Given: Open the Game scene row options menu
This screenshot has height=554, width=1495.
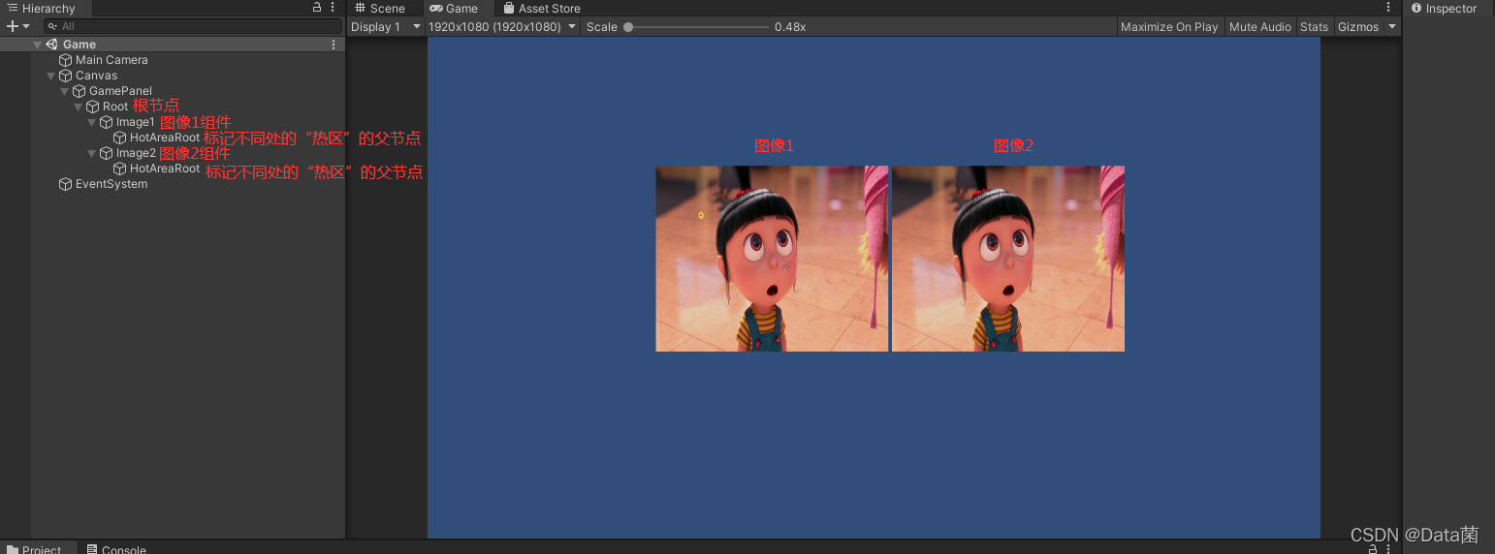Looking at the screenshot, I should coord(334,45).
